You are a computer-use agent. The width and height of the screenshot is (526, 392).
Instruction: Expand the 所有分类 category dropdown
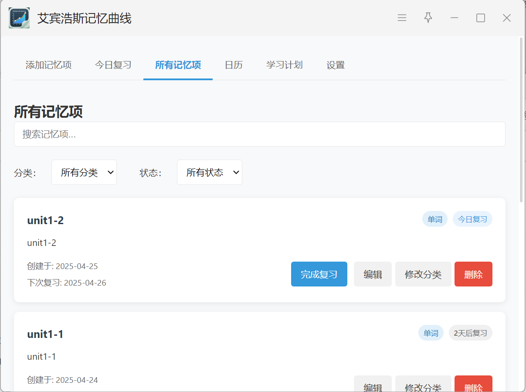click(x=84, y=172)
